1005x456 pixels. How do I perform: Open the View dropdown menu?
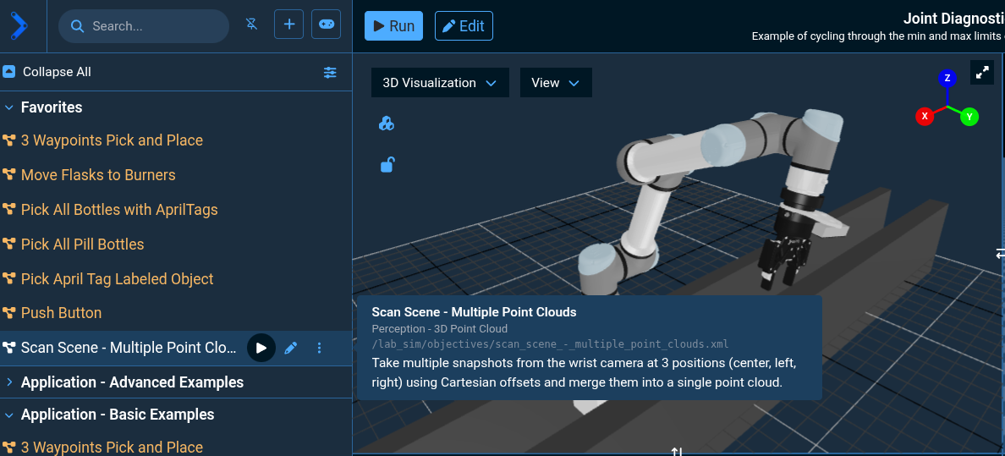click(x=555, y=83)
